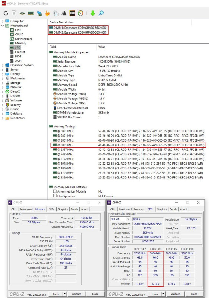The width and height of the screenshot is (209, 298).
Task: Collapse the Motherboard tree node
Action: [x=3, y=25]
